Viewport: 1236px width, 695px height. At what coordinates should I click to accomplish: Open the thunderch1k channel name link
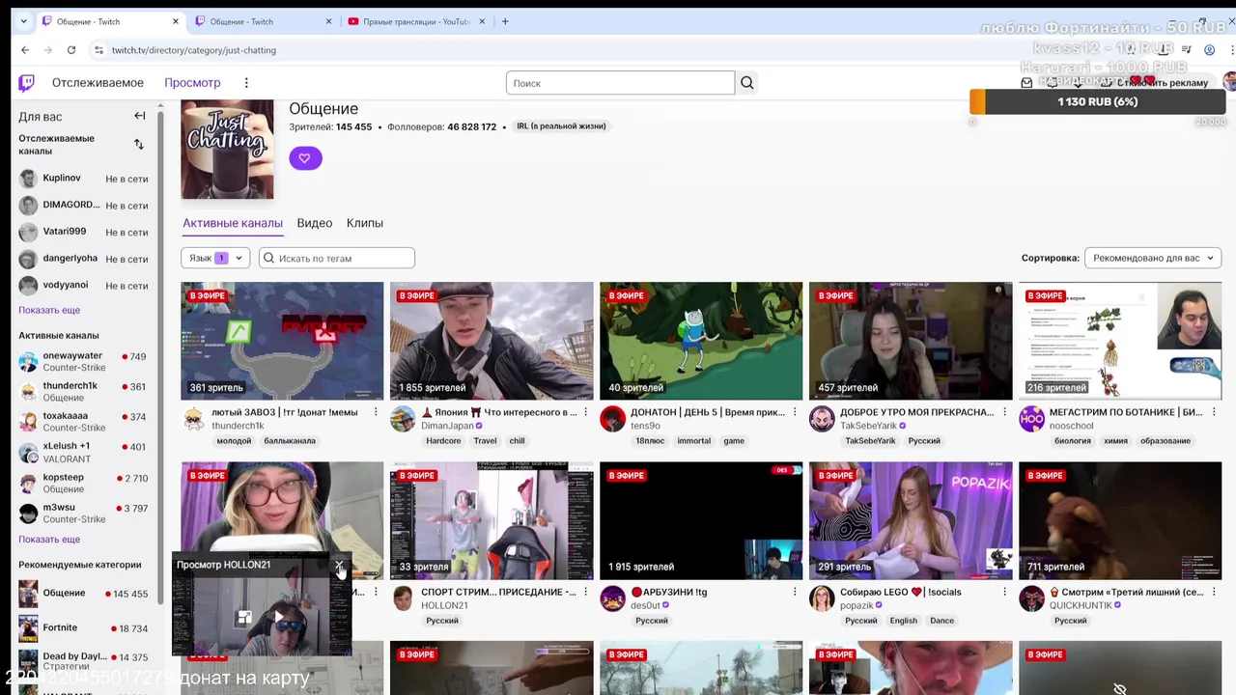click(x=238, y=426)
